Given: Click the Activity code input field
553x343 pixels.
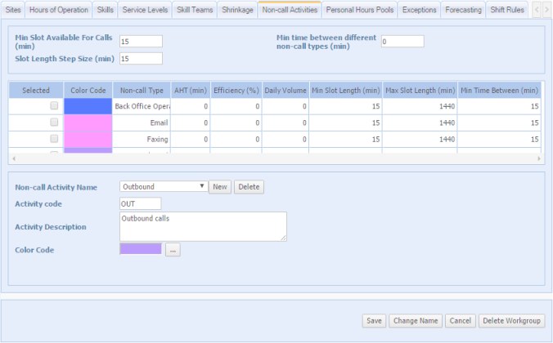Looking at the screenshot, I should pyautogui.click(x=140, y=203).
